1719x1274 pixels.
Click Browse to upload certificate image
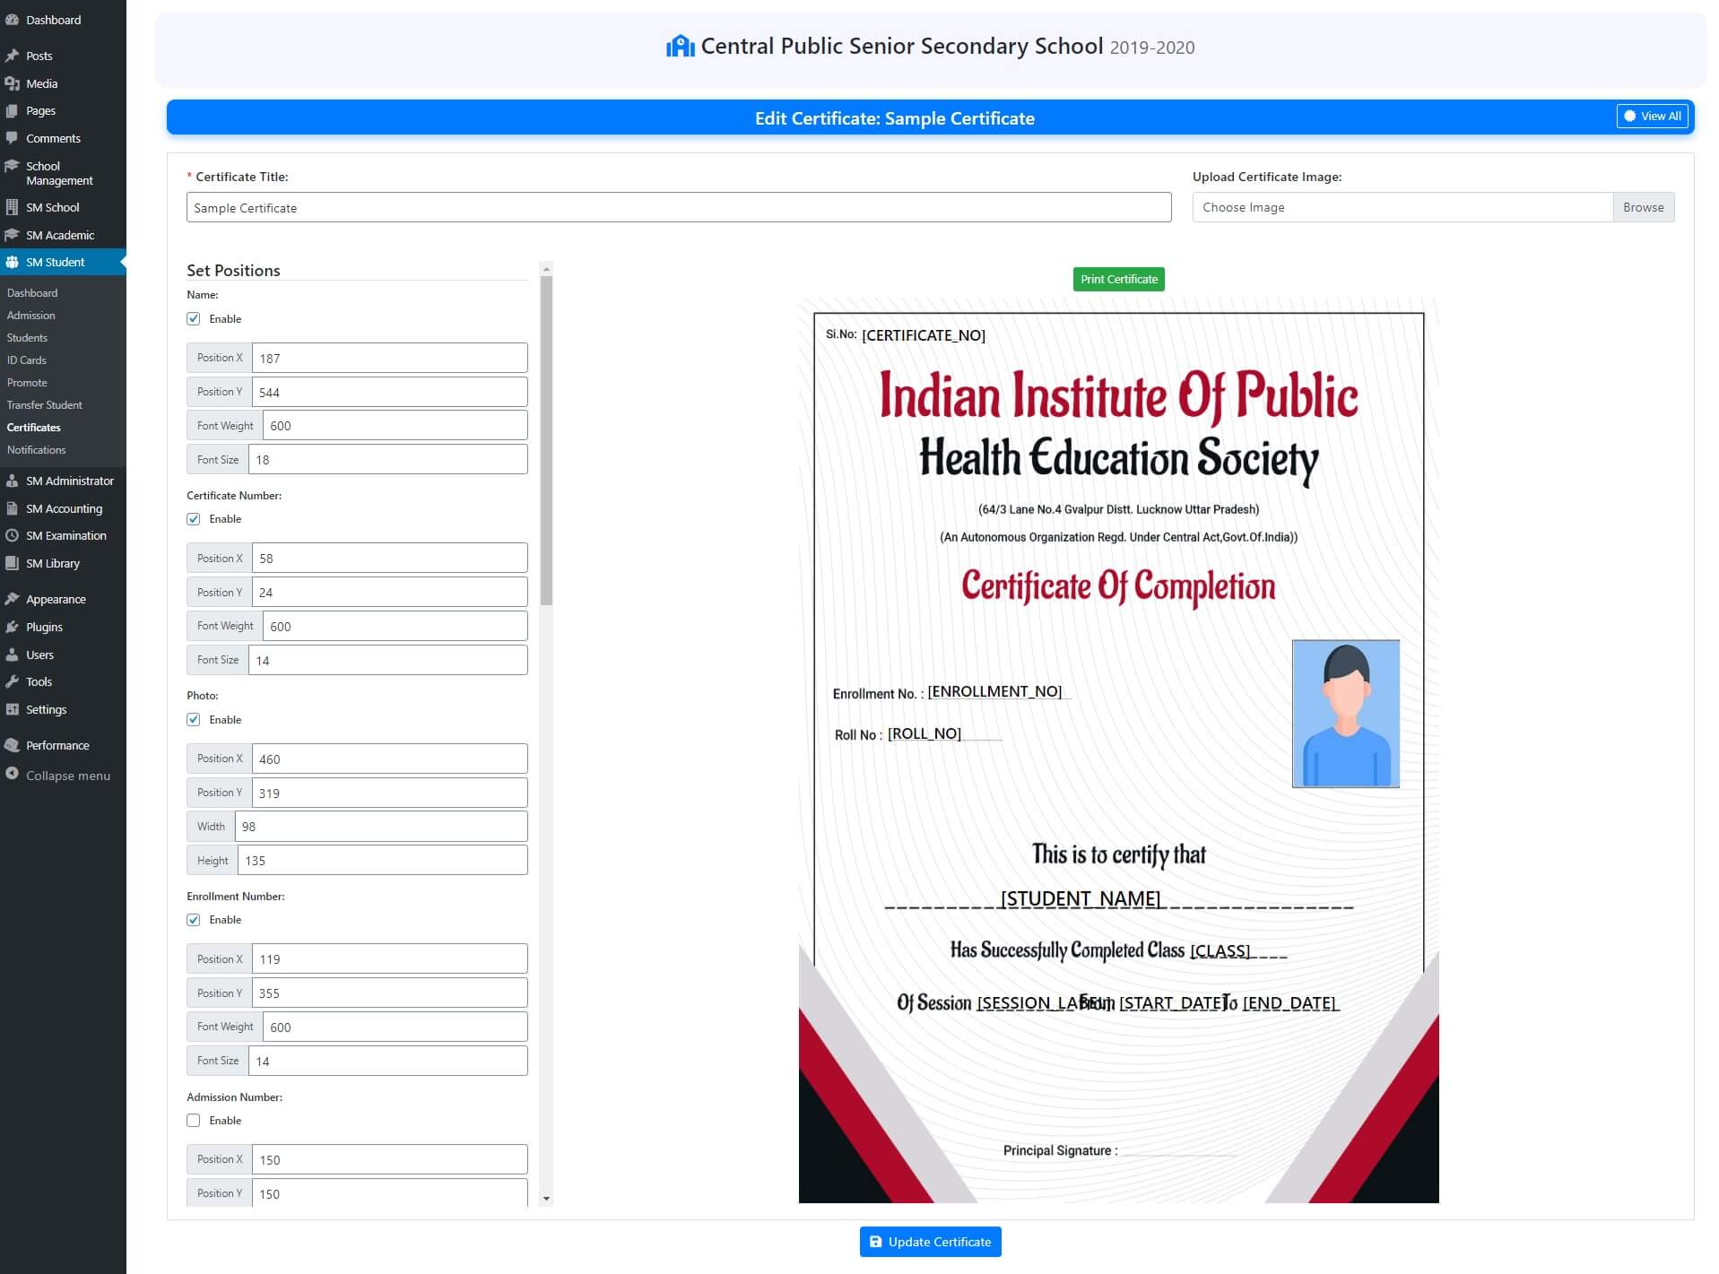pyautogui.click(x=1643, y=207)
